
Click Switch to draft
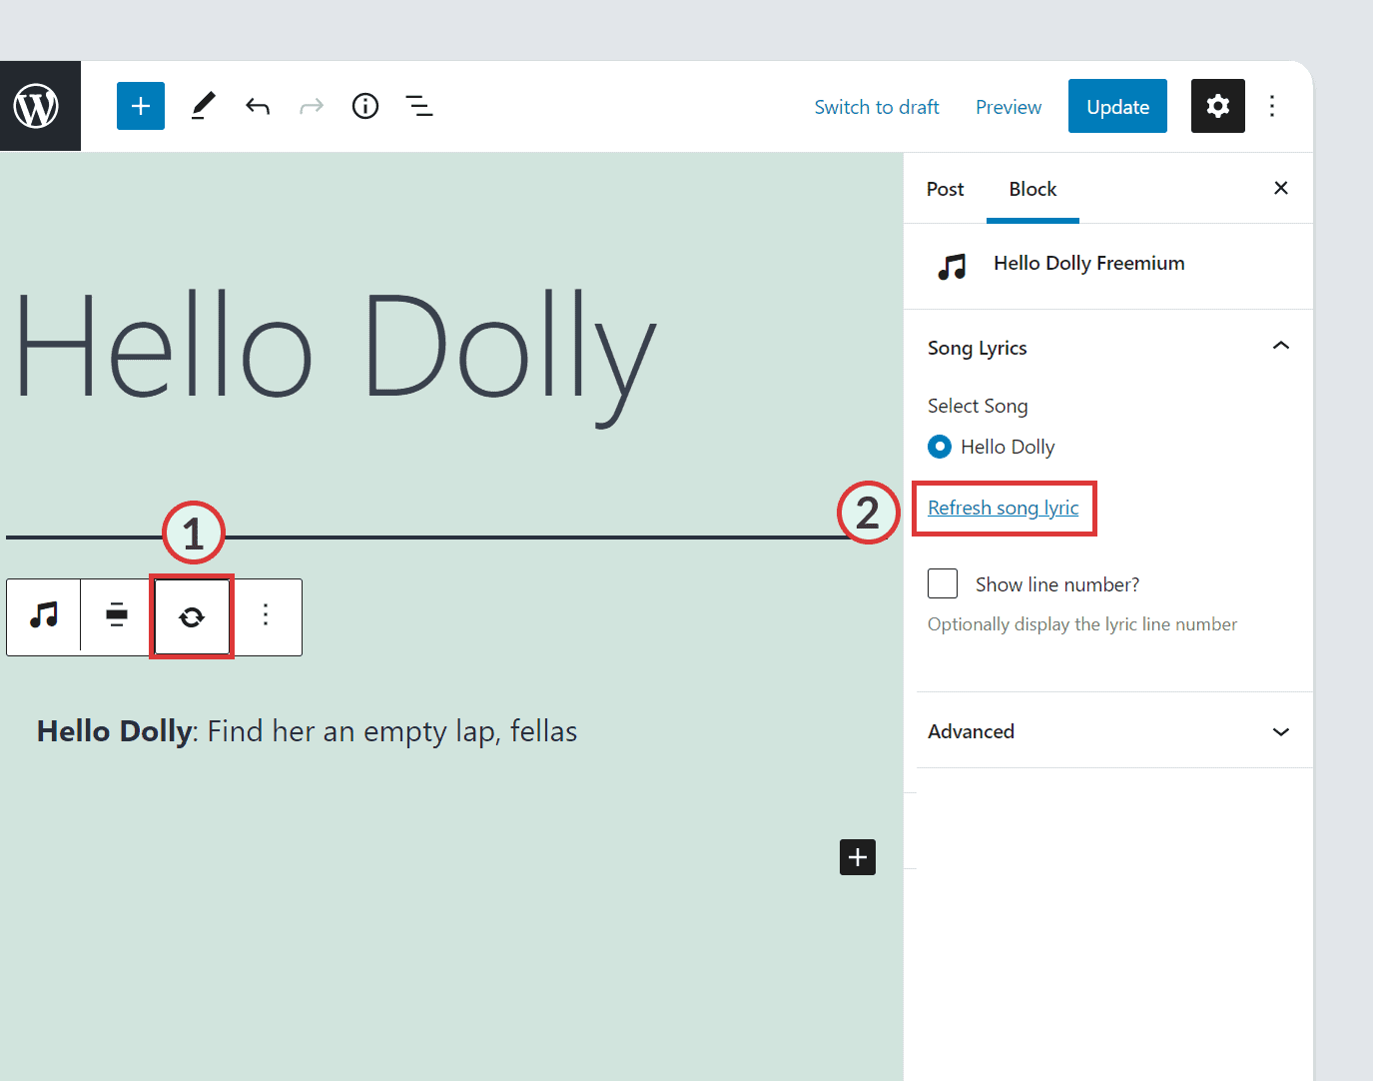[877, 107]
